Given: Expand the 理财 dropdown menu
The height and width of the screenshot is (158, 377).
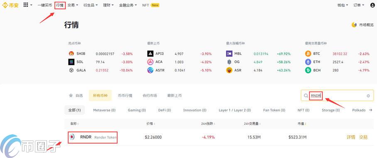Looking at the screenshot, I should [108, 5].
